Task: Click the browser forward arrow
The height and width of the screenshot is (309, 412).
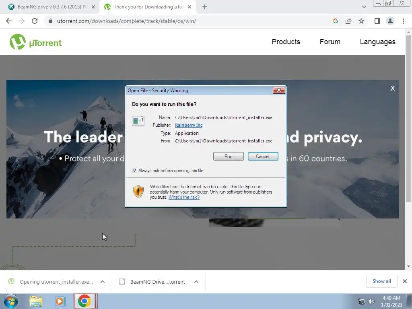Action: click(x=22, y=21)
